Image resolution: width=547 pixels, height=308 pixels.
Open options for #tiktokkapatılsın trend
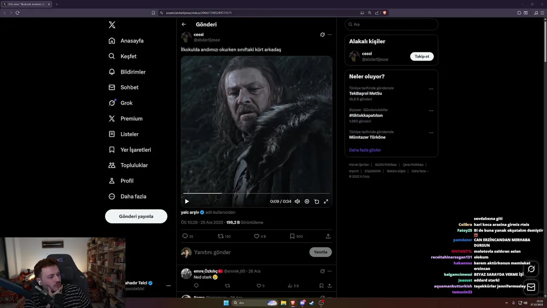click(x=431, y=111)
